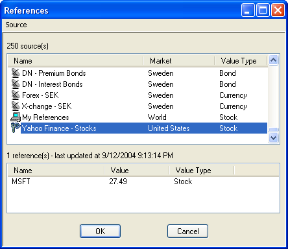Click the scroll up arrow in sources list

[x=274, y=60]
